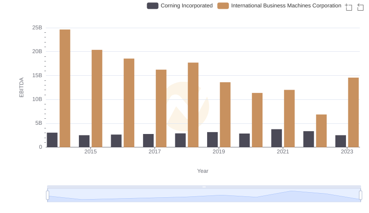Toggle the Corning Incorporated legend entry
This screenshot has width=369, height=213.
[180, 6]
